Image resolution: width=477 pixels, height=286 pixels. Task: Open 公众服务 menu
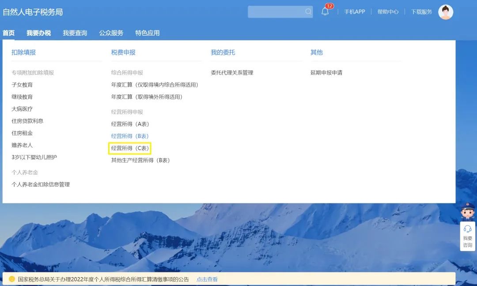click(111, 33)
